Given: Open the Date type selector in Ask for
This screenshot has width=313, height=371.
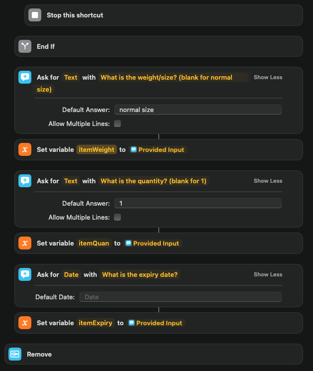Looking at the screenshot, I should pyautogui.click(x=71, y=274).
